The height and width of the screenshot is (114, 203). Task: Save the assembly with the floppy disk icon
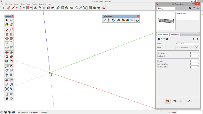click(x=194, y=8)
